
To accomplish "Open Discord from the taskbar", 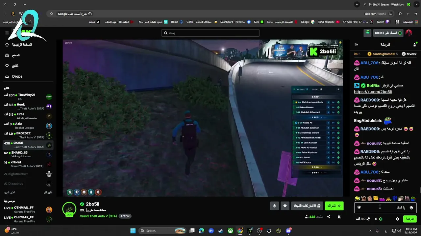I will click(x=288, y=231).
